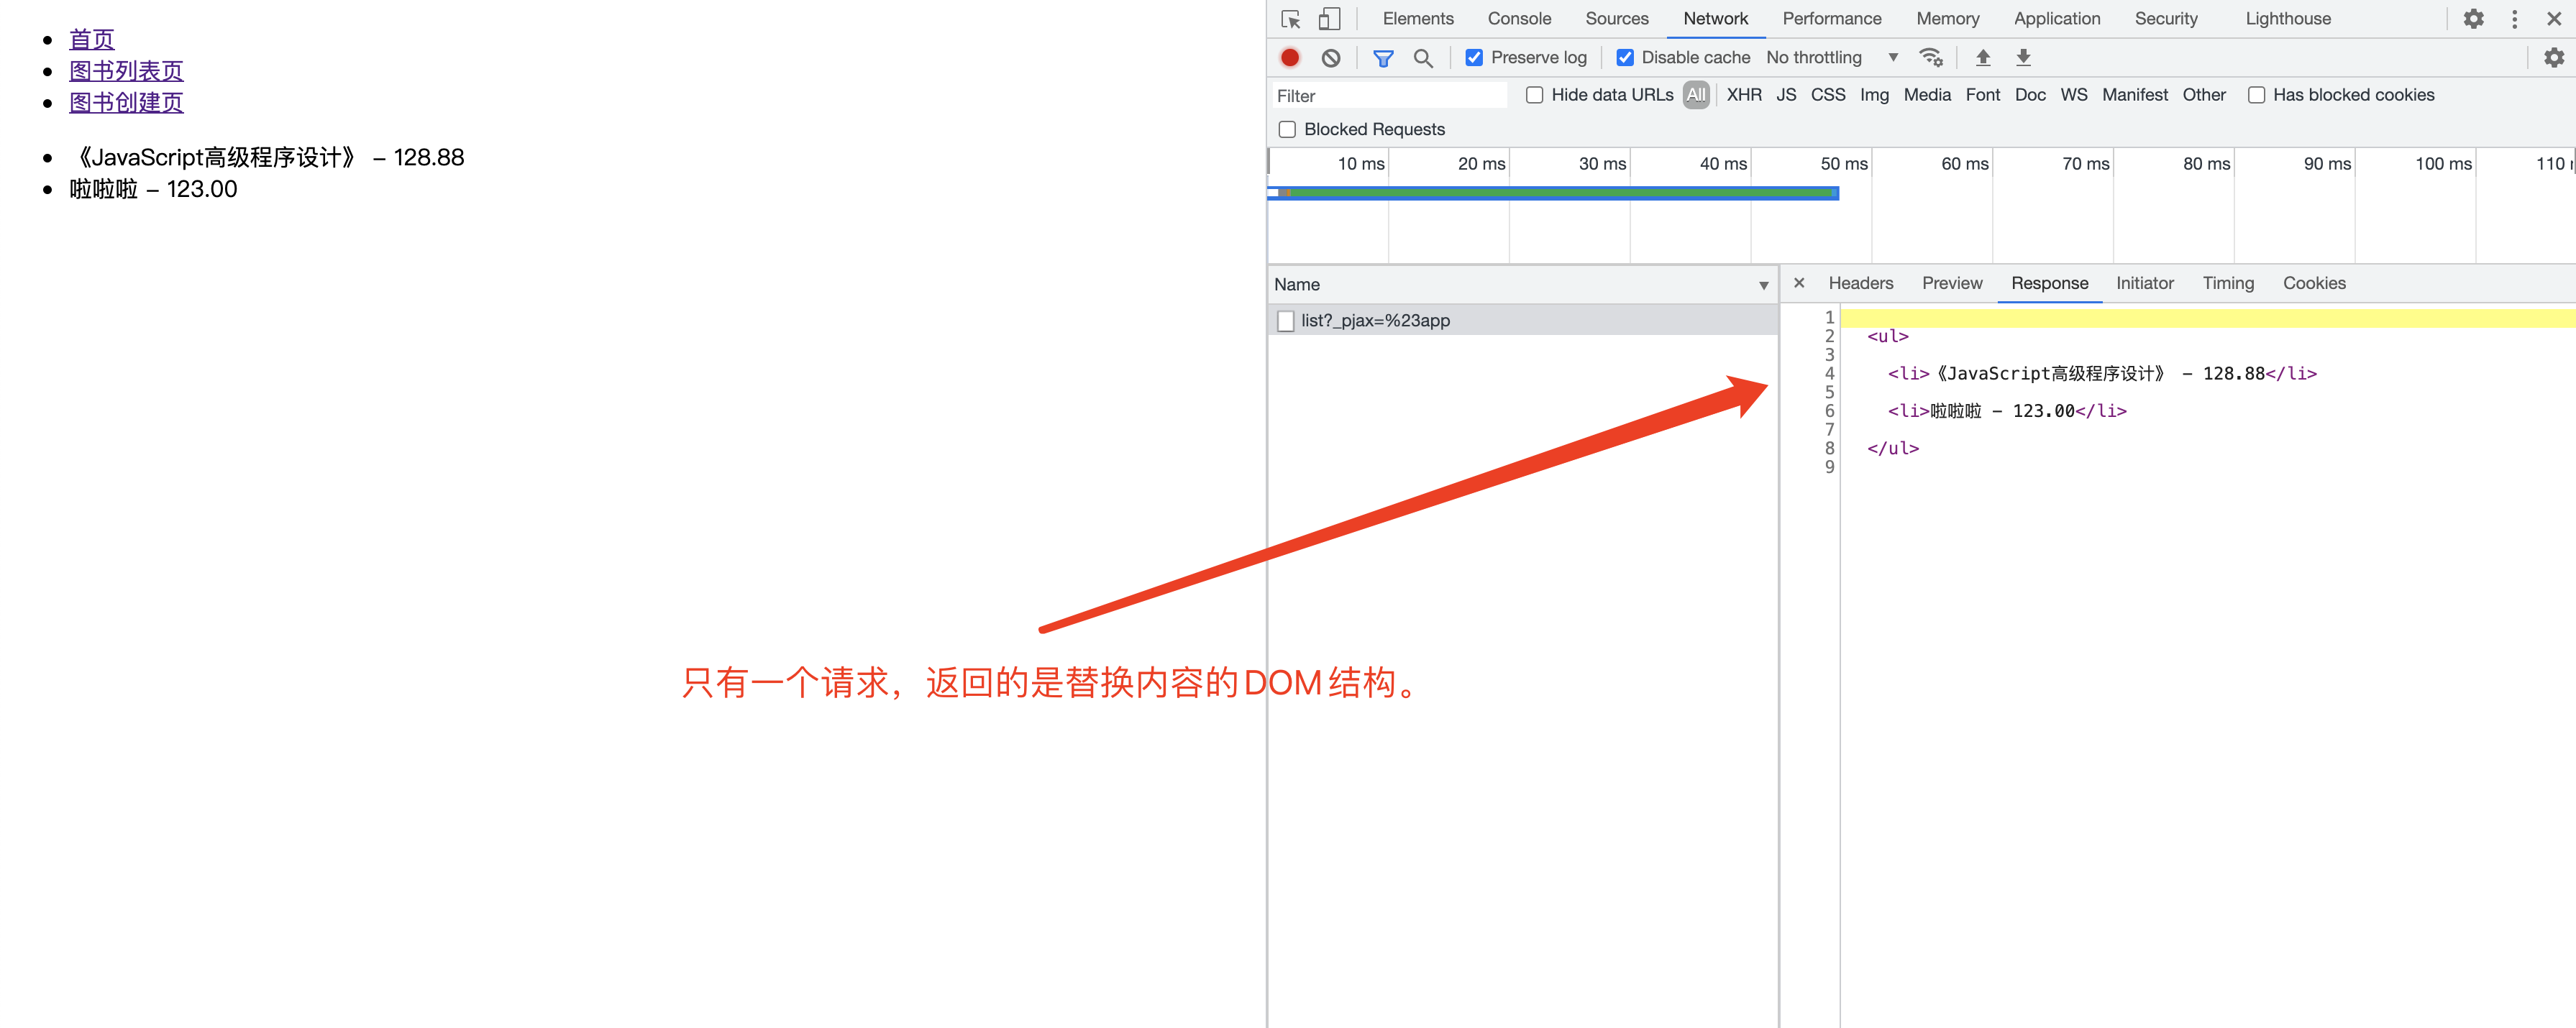Enable Has blocked cookies checkbox
Screen dimensions: 2576x1028
tap(2256, 95)
